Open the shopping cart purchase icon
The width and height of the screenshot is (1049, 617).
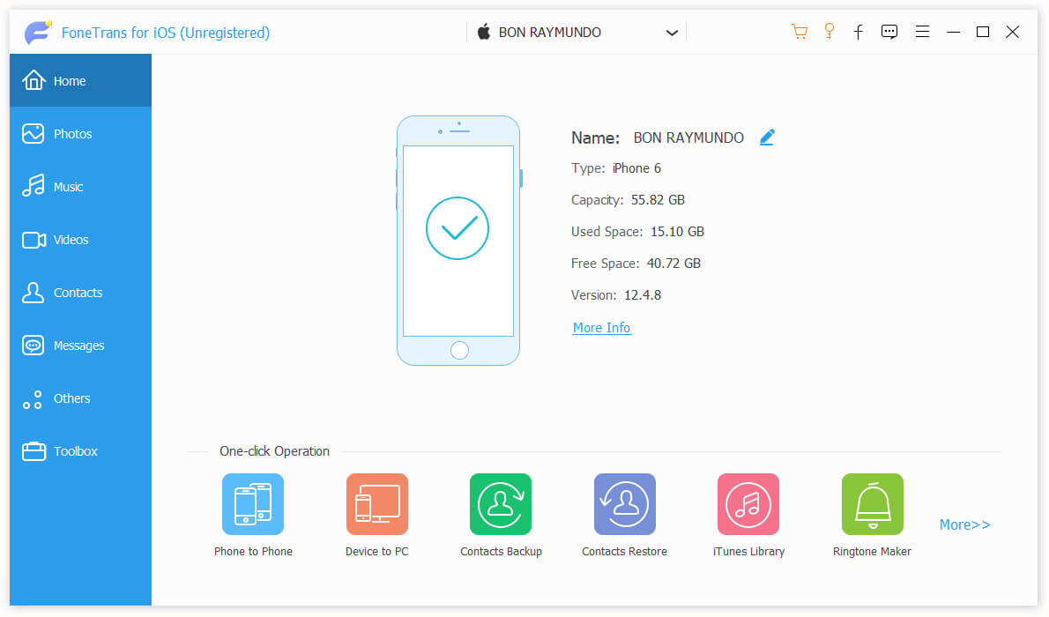pos(799,32)
